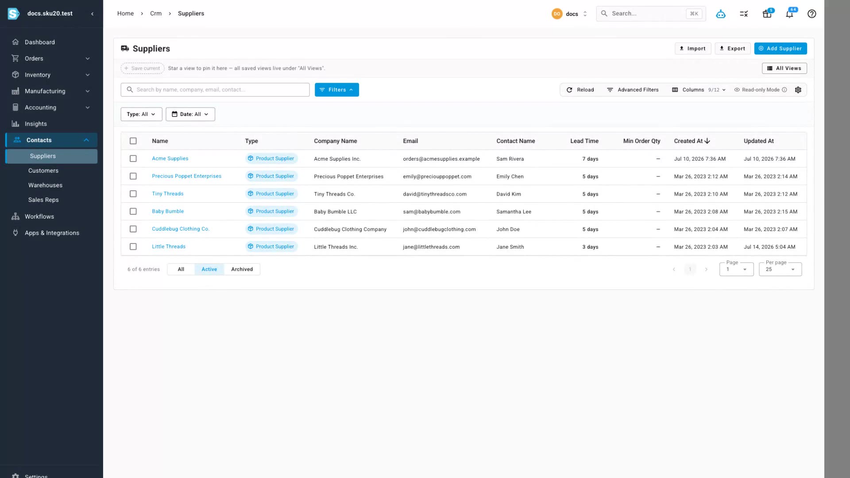
Task: Click the supplier search input field
Action: [215, 90]
